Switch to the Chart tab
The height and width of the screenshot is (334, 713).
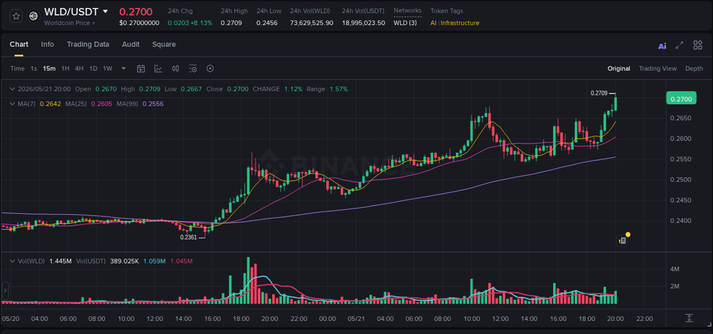tap(19, 44)
